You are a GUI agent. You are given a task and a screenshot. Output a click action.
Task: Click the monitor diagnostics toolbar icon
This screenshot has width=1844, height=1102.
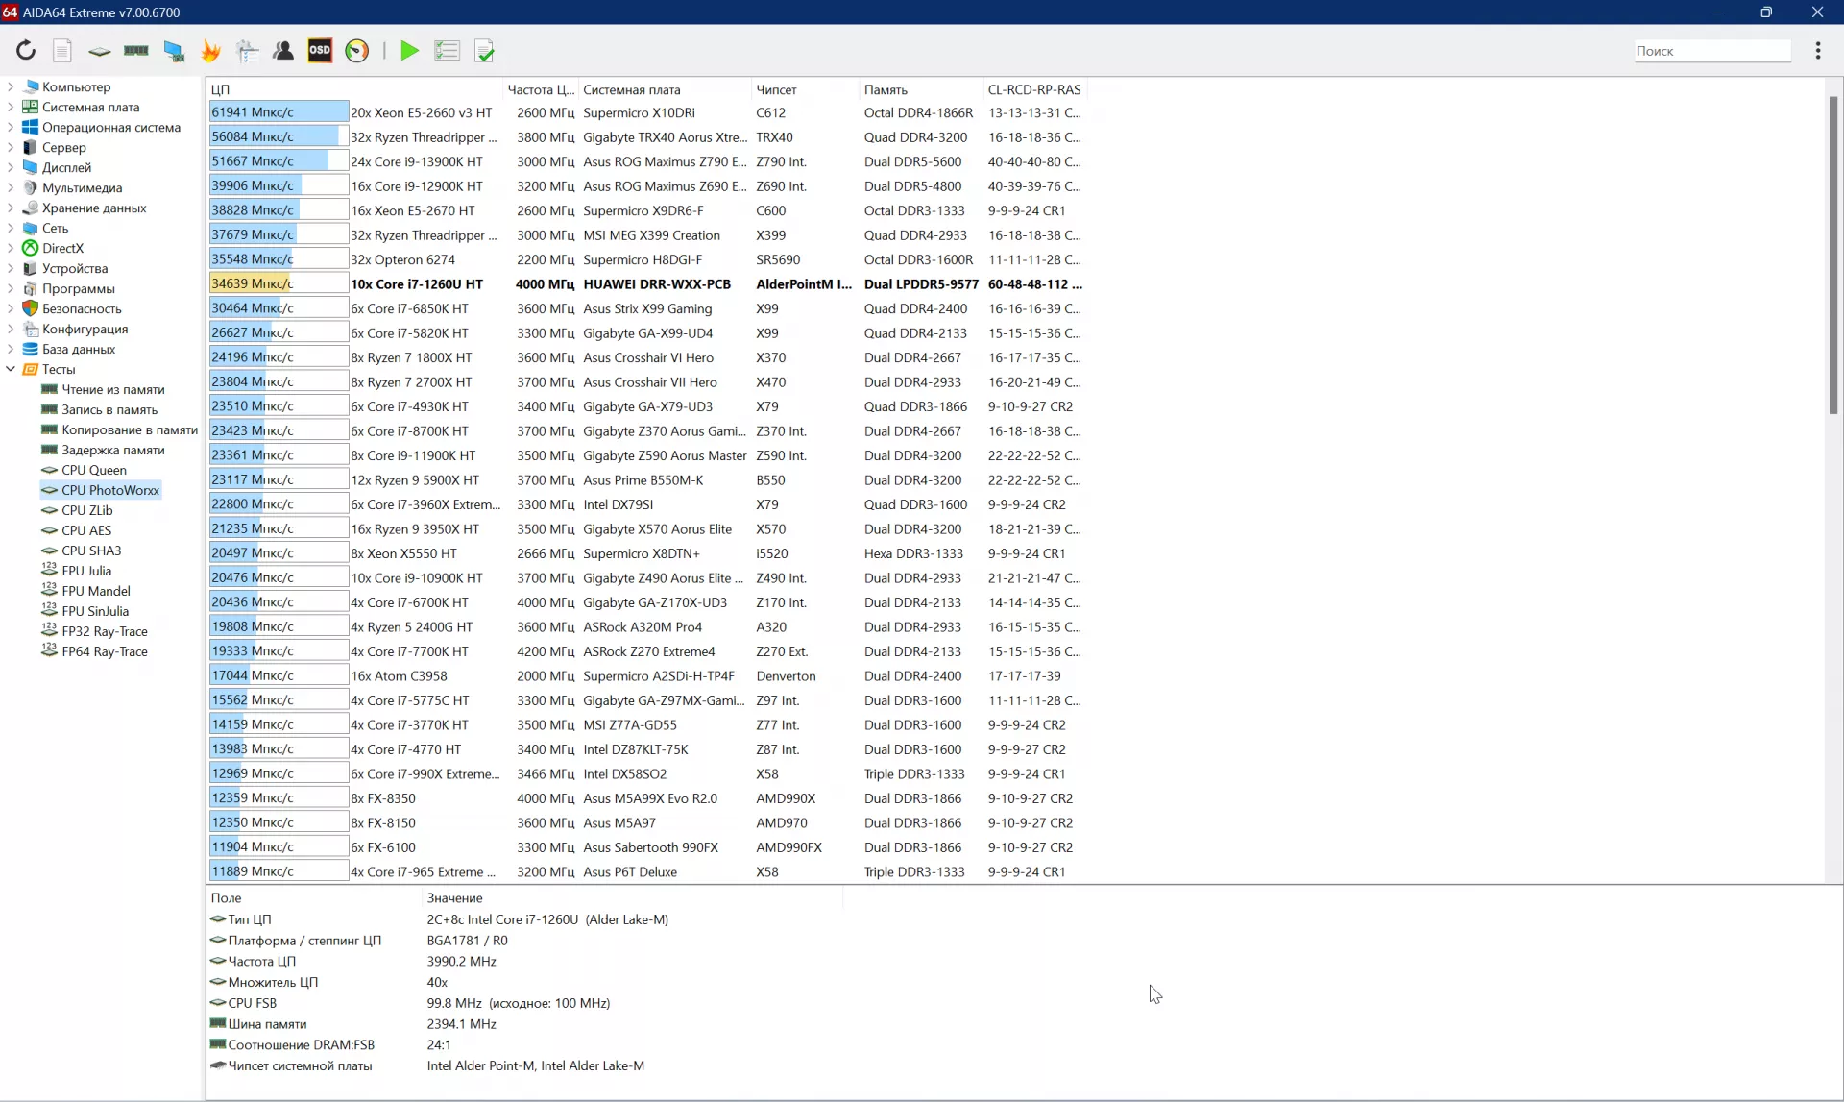174,51
